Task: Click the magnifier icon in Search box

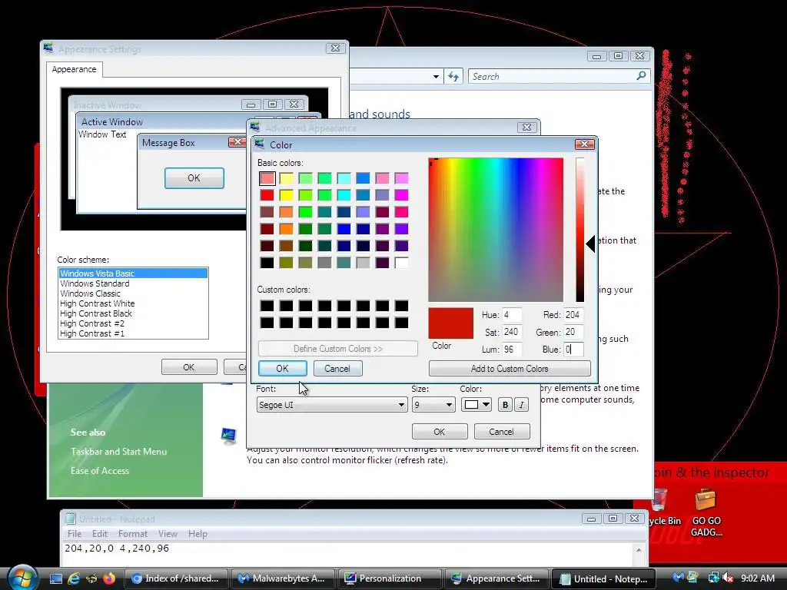Action: tap(641, 76)
